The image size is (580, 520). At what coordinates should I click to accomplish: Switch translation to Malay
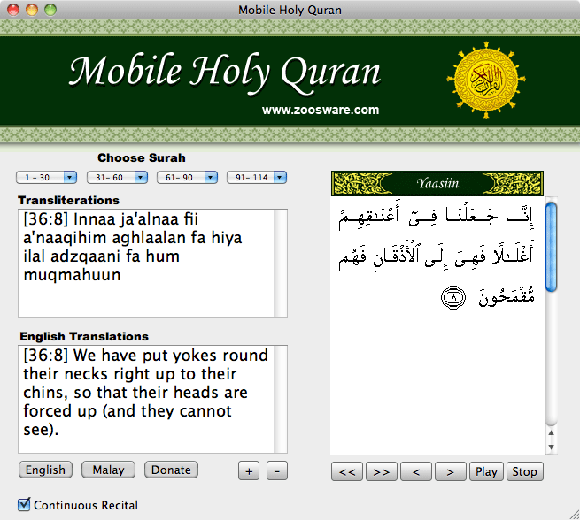pyautogui.click(x=108, y=470)
